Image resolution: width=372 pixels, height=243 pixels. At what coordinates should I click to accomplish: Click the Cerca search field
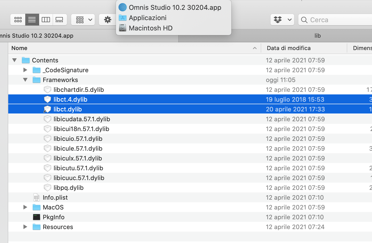pos(335,20)
